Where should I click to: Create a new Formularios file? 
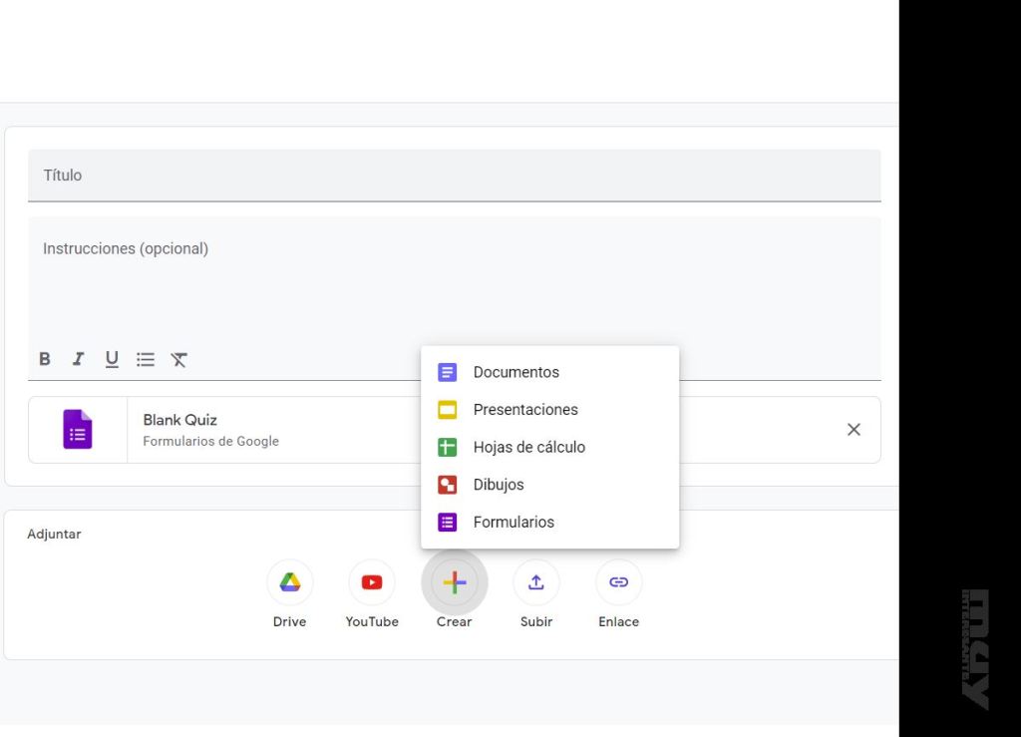(x=550, y=523)
